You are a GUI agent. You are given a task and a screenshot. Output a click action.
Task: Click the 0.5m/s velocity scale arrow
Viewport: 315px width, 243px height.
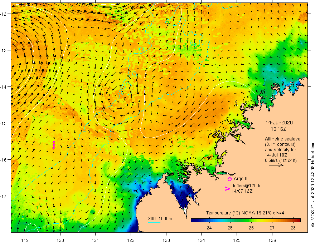tap(276, 165)
